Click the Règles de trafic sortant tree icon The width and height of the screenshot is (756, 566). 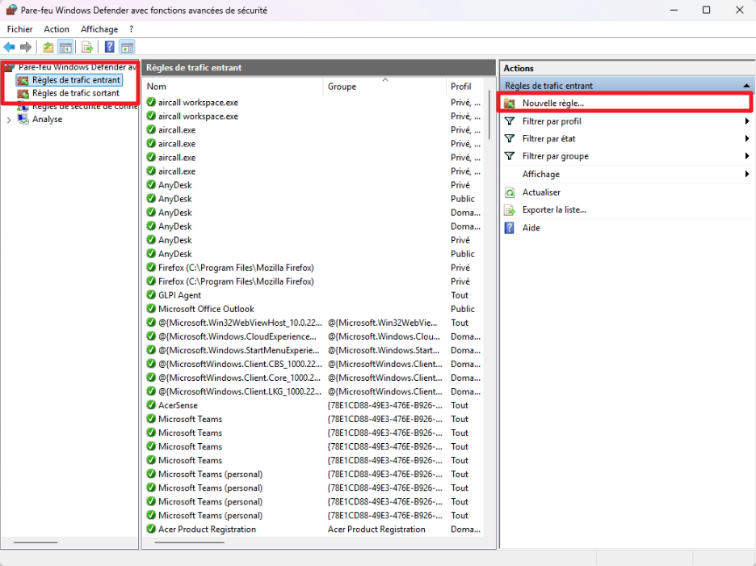(23, 93)
